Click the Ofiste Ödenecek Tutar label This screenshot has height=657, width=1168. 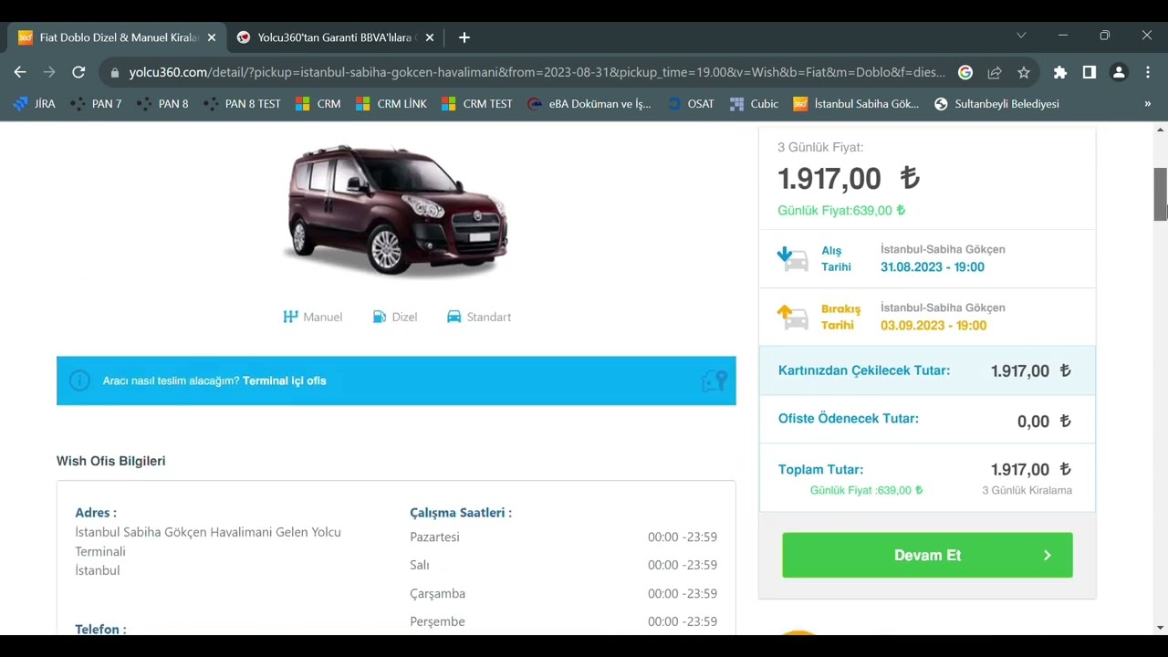point(849,419)
